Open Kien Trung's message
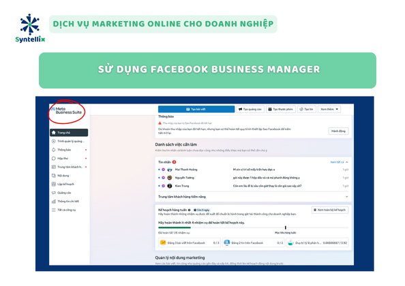The width and height of the screenshot is (405, 286). tap(253, 186)
